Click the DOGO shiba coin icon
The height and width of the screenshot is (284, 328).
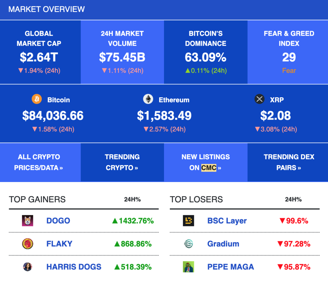click(28, 221)
